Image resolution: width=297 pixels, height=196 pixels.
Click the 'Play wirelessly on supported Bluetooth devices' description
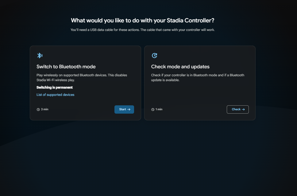[x=82, y=77]
